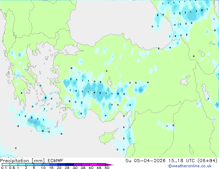This screenshot has width=219, height=169.
Task: Click the '15' legend scale label
Action: click(x=51, y=168)
